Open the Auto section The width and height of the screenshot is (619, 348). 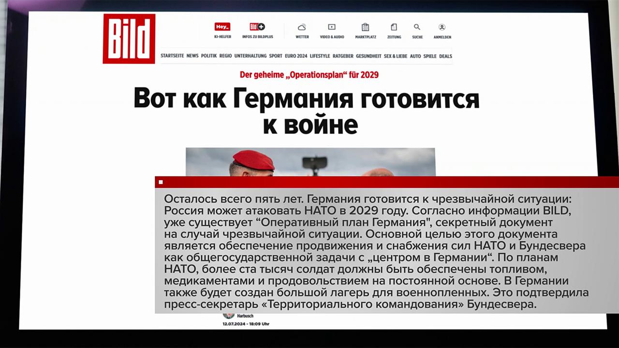click(x=415, y=56)
